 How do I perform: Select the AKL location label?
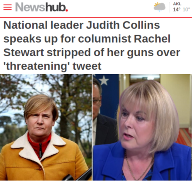coord(177,4)
